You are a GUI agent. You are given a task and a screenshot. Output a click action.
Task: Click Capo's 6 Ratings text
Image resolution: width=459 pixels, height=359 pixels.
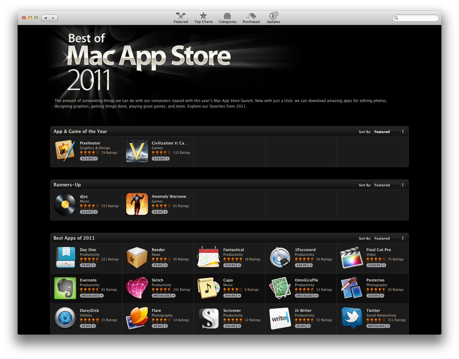(251, 290)
